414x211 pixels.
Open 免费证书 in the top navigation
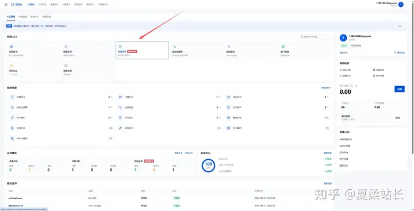point(54,5)
